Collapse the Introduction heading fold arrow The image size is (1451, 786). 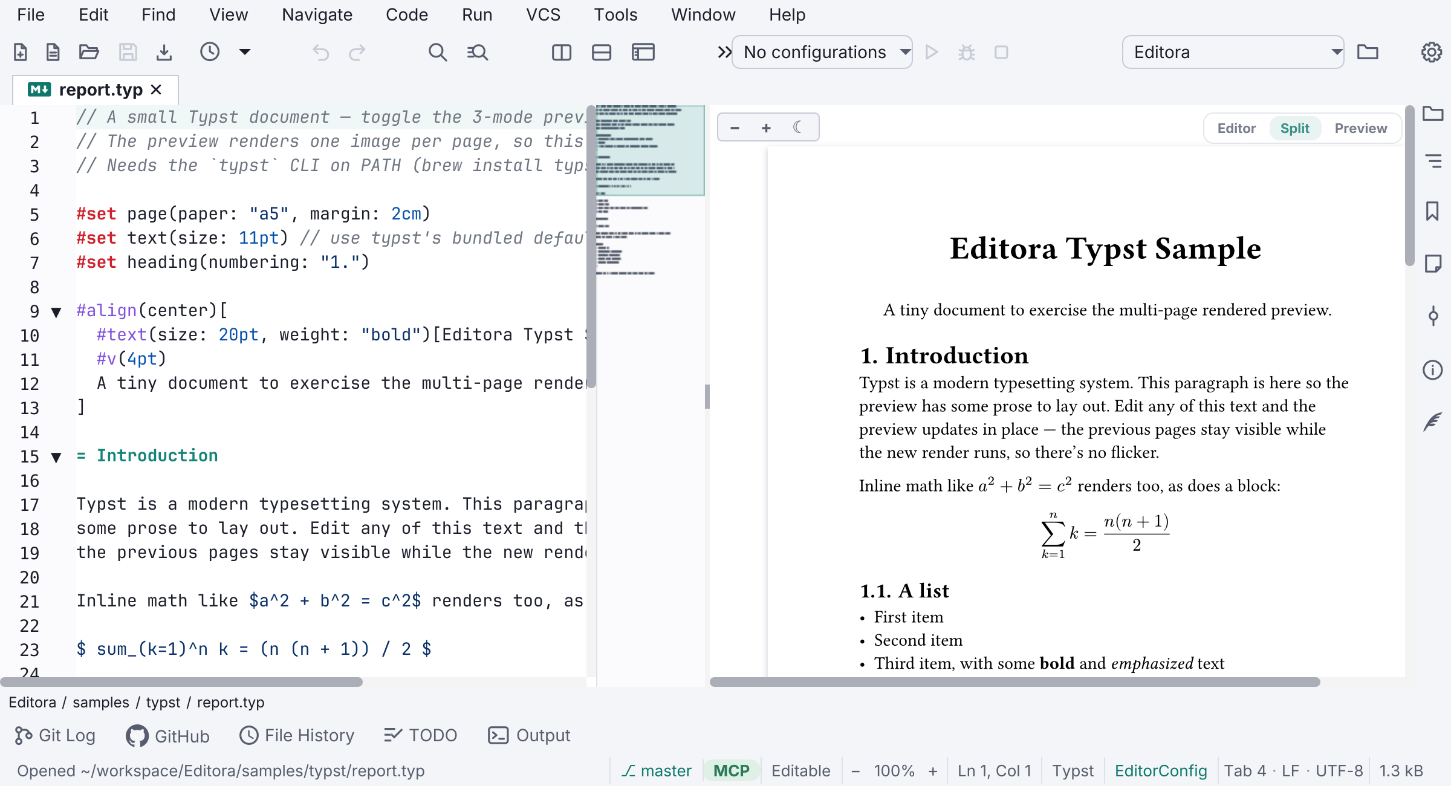pyautogui.click(x=56, y=458)
